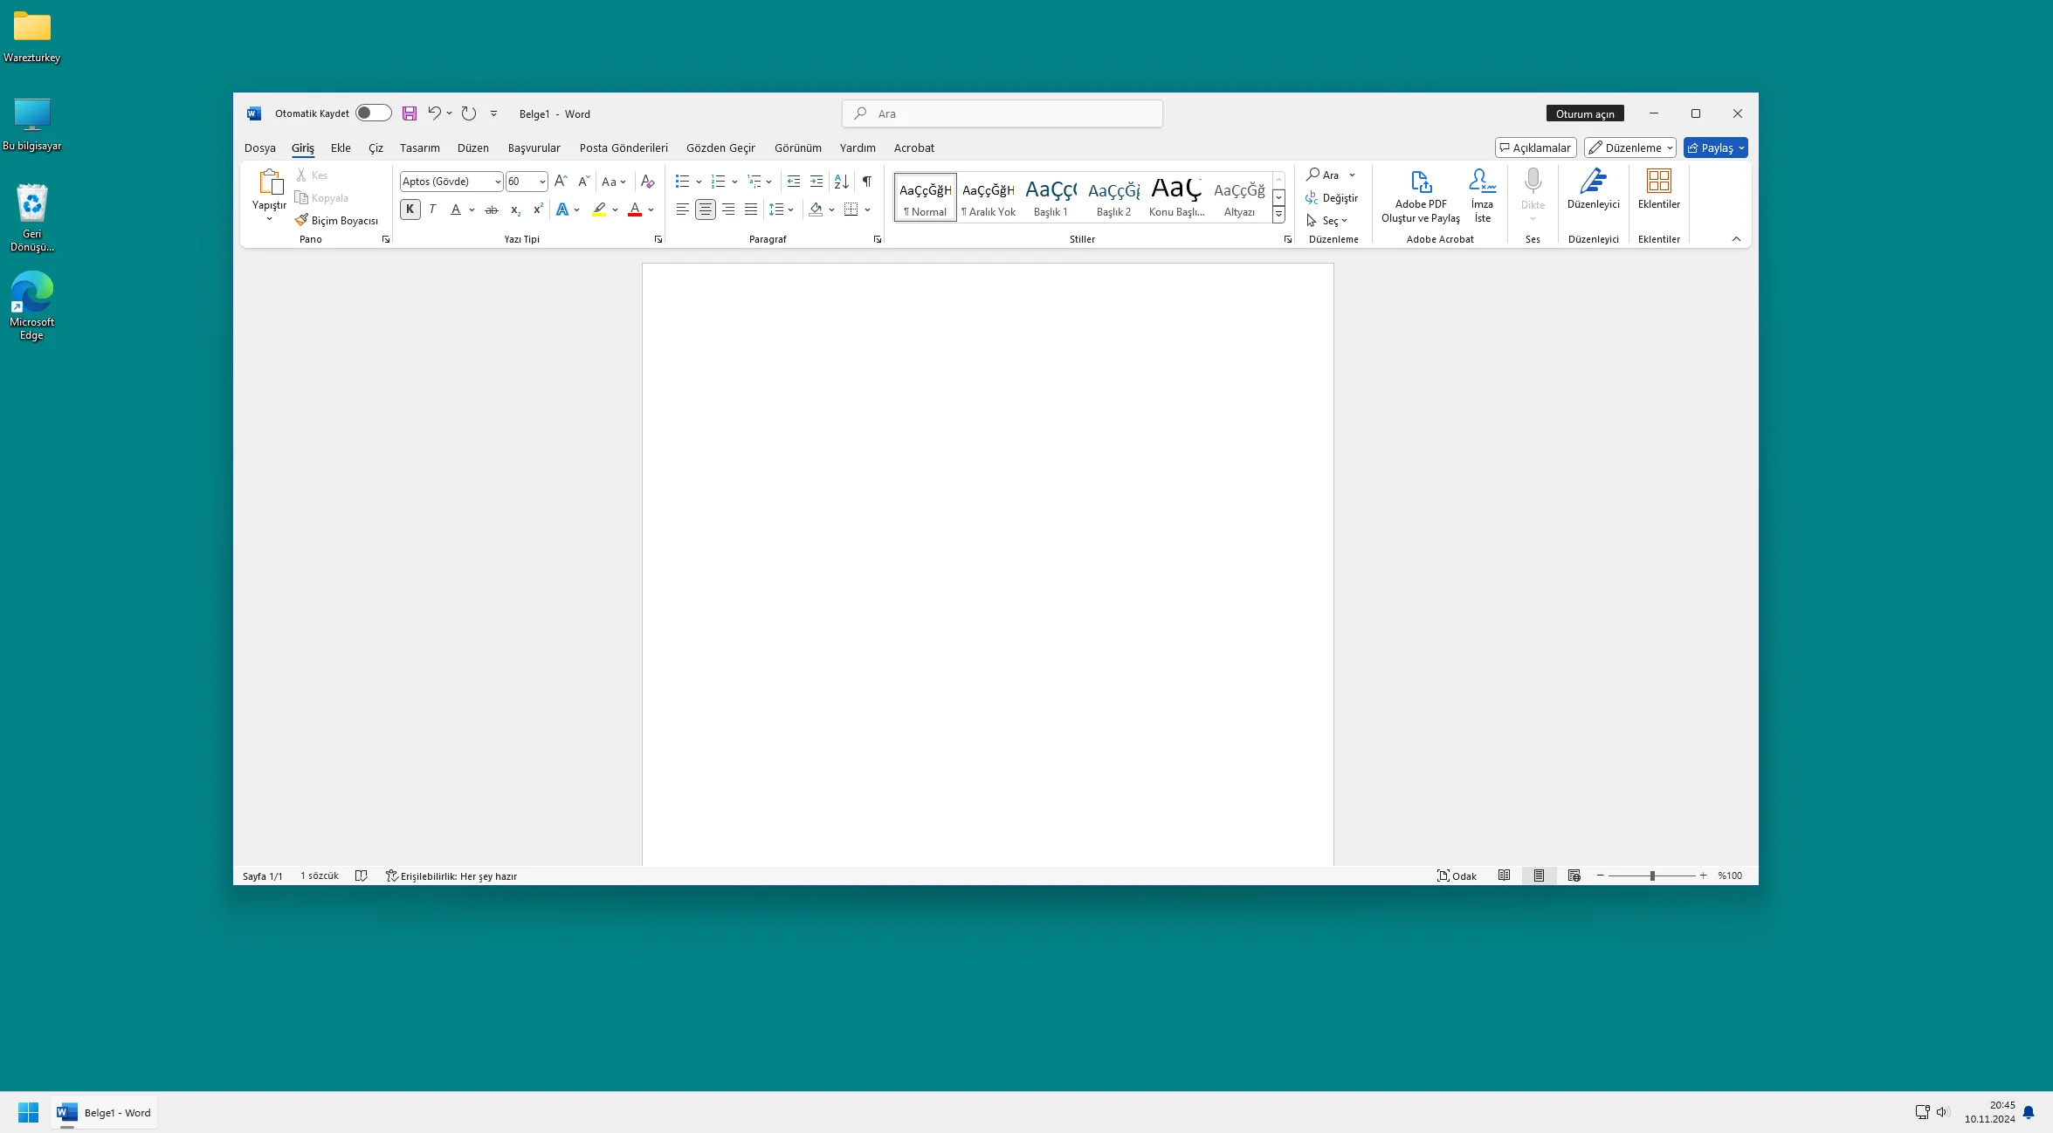Viewport: 2053px width, 1133px height.
Task: Expand the line spacing options dropdown
Action: coord(792,209)
